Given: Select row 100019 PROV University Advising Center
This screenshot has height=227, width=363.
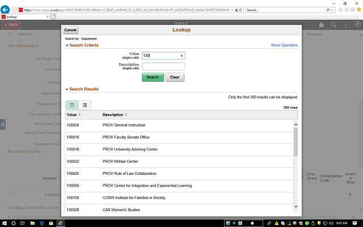Looking at the screenshot, I should 179,149.
